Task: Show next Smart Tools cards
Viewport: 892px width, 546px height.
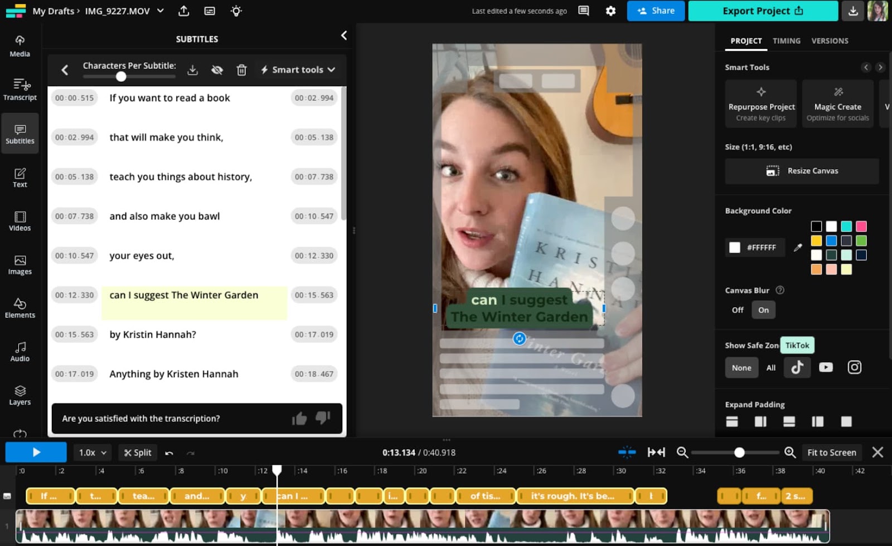Action: [x=880, y=67]
